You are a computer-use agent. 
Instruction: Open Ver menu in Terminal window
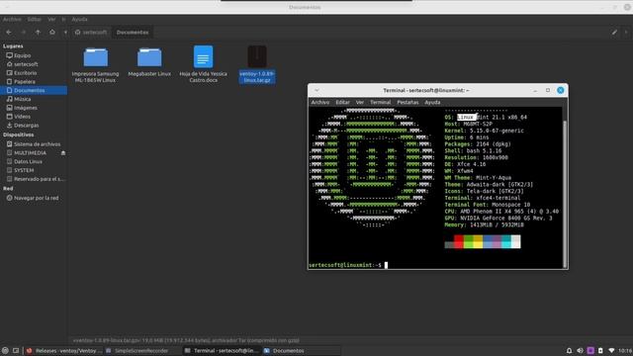click(x=360, y=103)
